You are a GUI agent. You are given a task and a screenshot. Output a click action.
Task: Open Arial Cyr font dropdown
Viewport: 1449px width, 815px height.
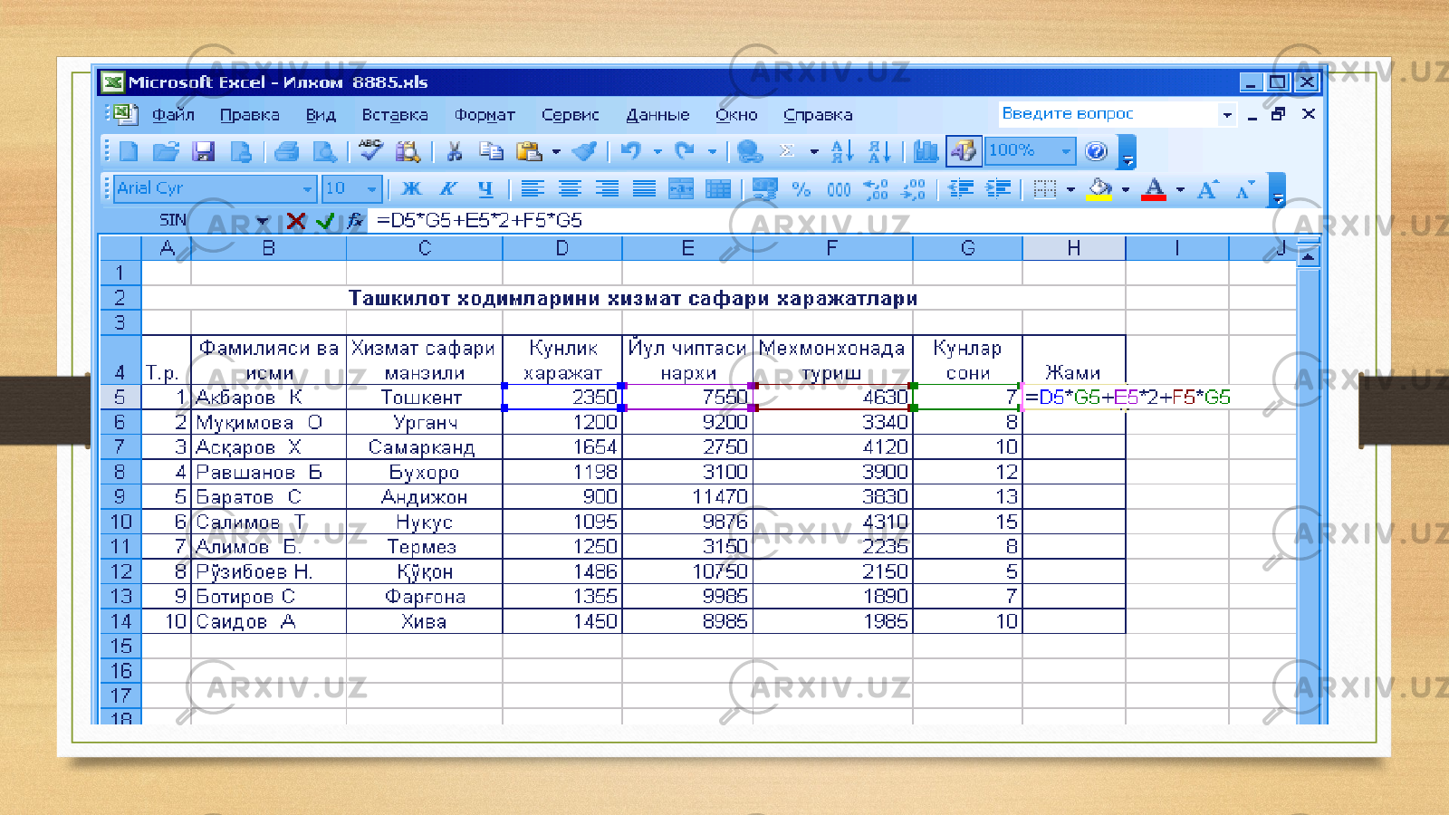(307, 189)
